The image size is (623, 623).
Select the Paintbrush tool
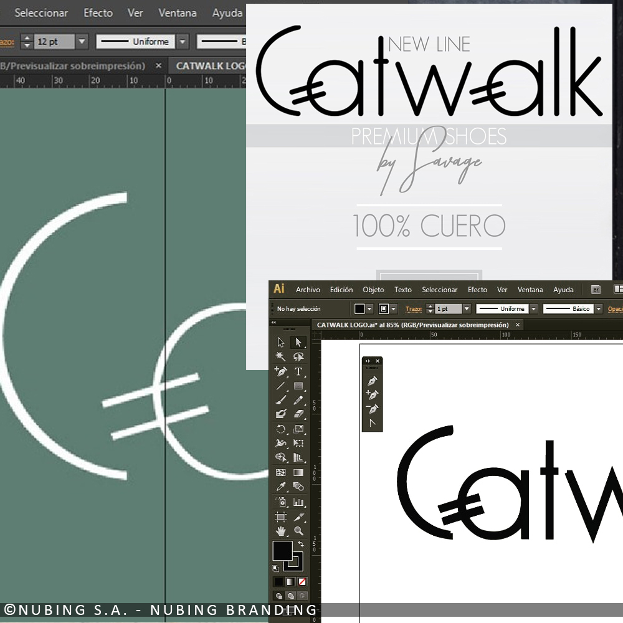pos(281,400)
